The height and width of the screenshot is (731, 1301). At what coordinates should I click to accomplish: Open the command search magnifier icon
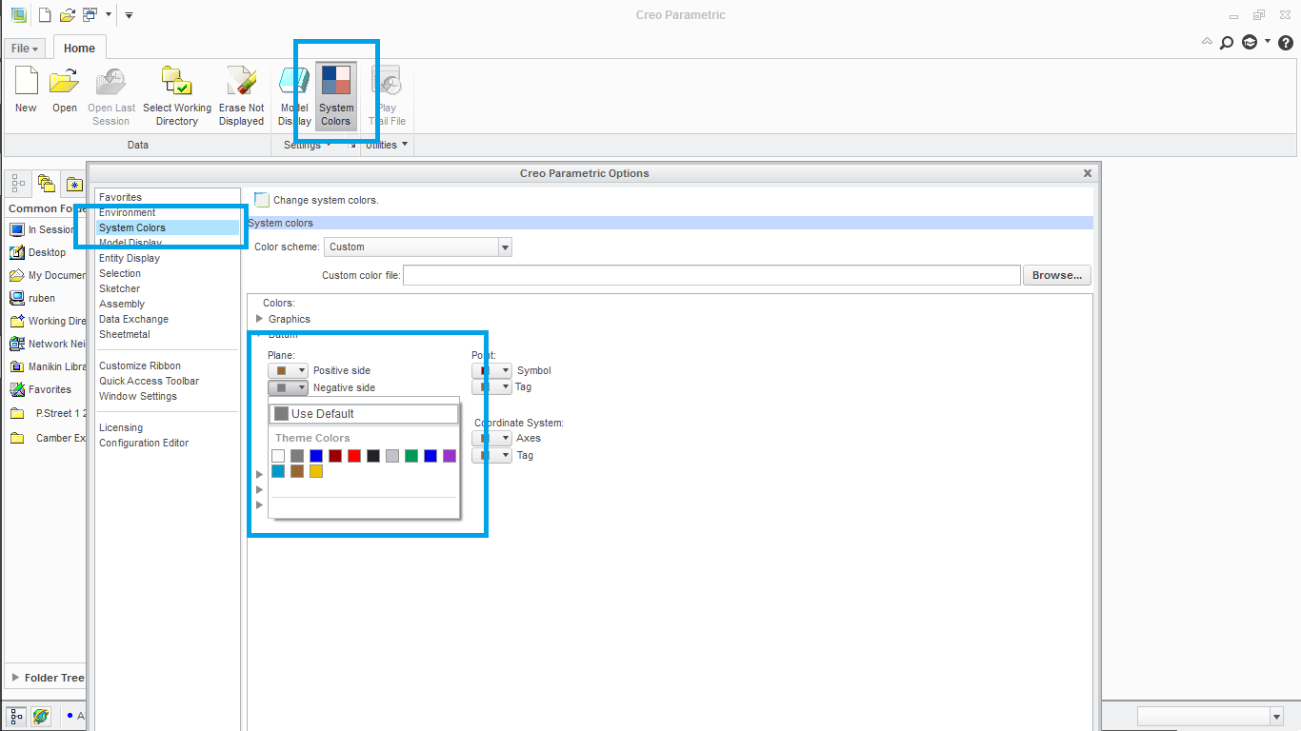coord(1227,42)
